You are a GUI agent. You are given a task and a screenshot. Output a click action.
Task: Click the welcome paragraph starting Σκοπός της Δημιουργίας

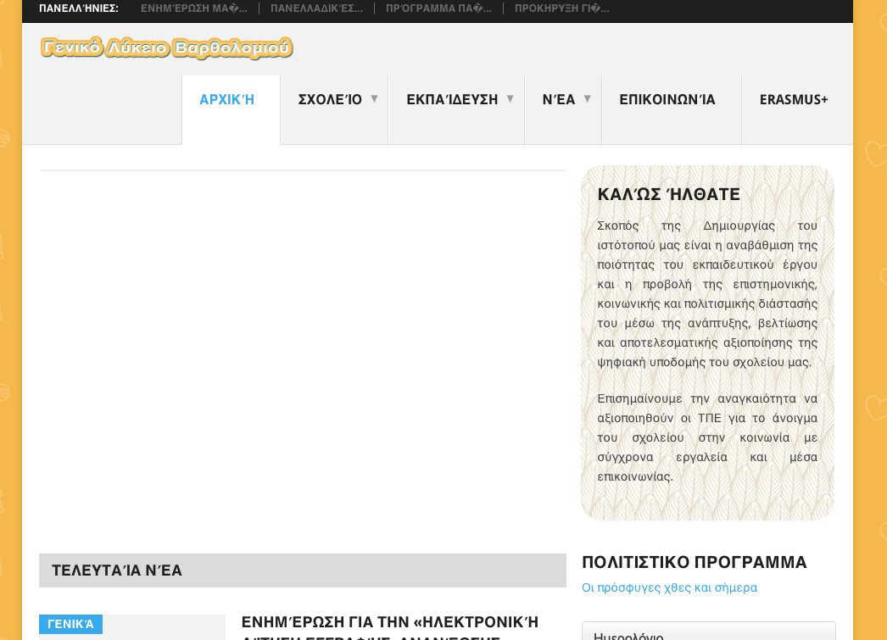coord(707,294)
